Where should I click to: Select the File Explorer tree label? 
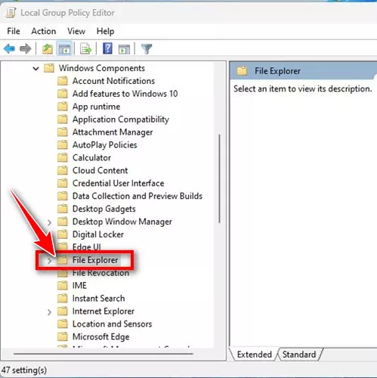point(95,260)
